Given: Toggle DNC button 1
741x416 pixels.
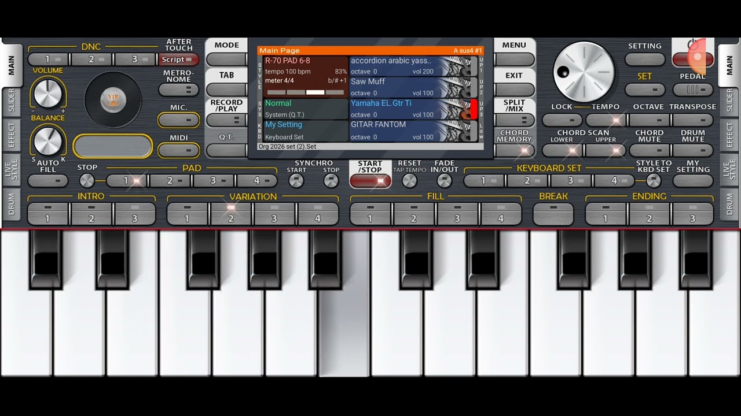Looking at the screenshot, I should pos(48,59).
